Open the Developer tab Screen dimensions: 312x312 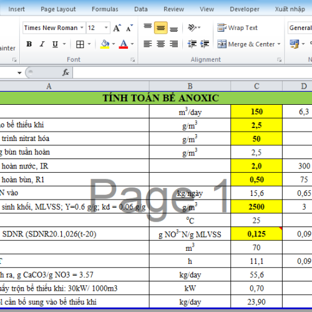pos(245,9)
